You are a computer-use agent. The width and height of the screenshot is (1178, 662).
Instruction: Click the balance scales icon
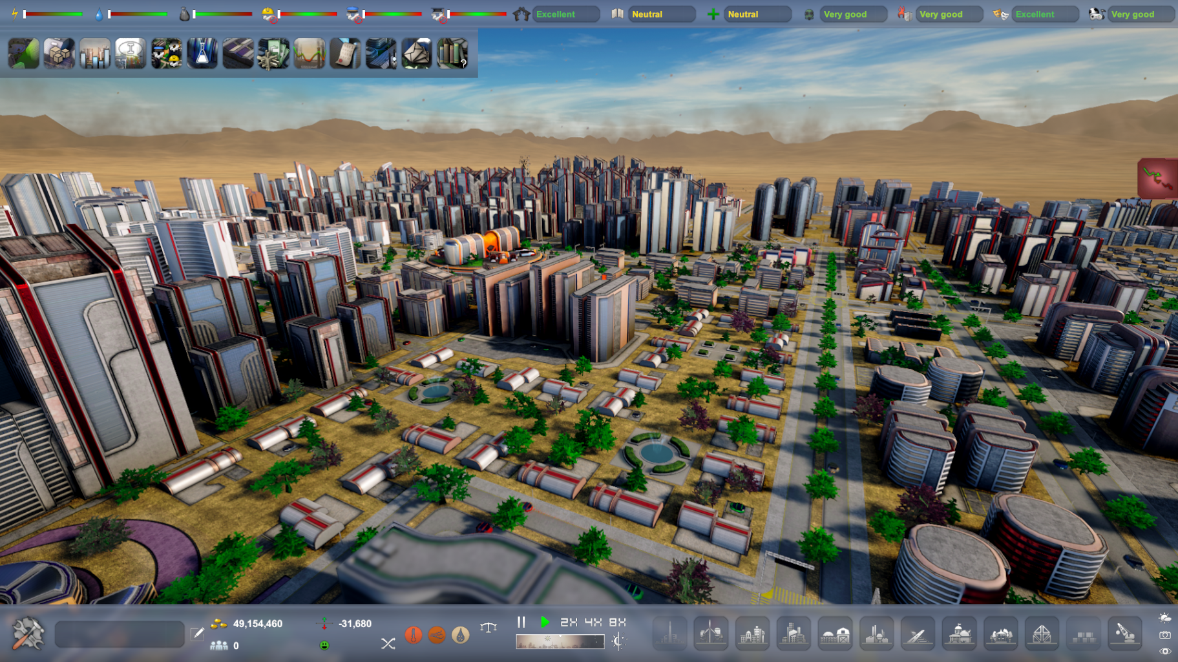point(489,627)
